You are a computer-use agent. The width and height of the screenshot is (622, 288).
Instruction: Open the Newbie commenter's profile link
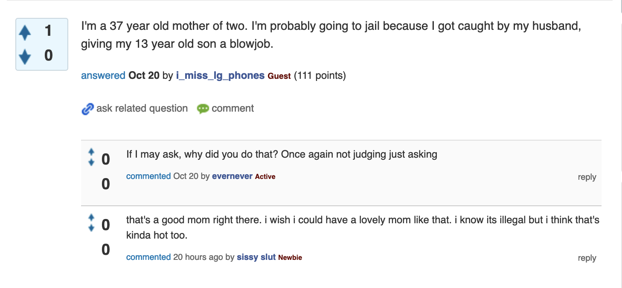pyautogui.click(x=256, y=257)
